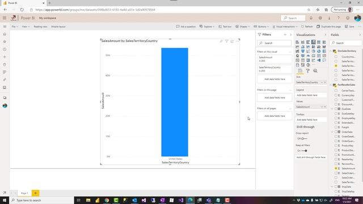The width and height of the screenshot is (363, 204).
Task: Open the notifications bell icon
Action: (x=311, y=18)
